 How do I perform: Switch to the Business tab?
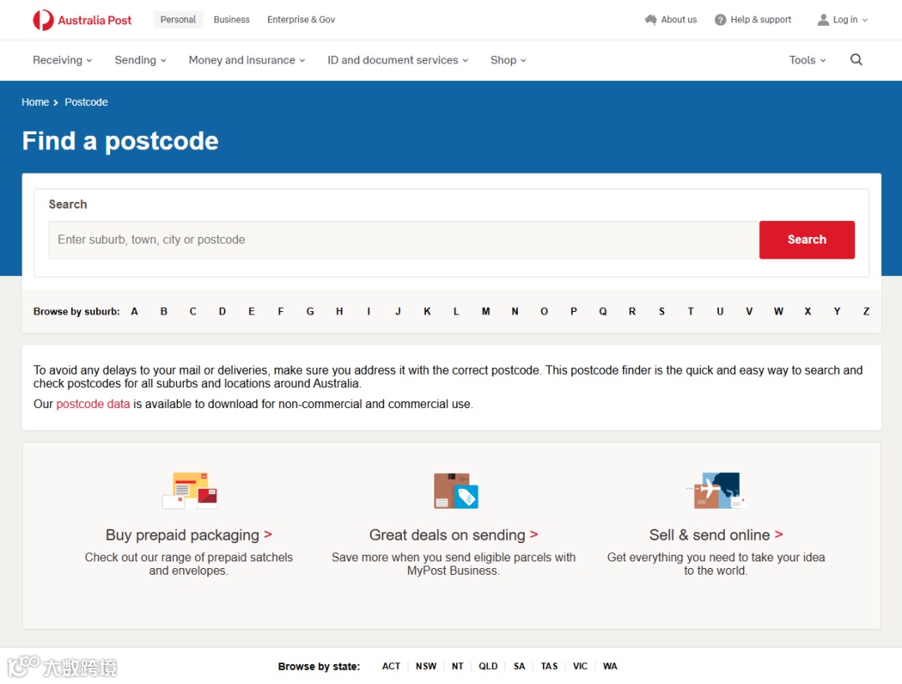pos(231,19)
